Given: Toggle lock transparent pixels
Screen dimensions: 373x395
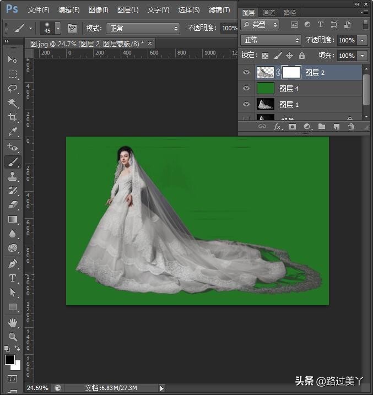Looking at the screenshot, I should [265, 56].
